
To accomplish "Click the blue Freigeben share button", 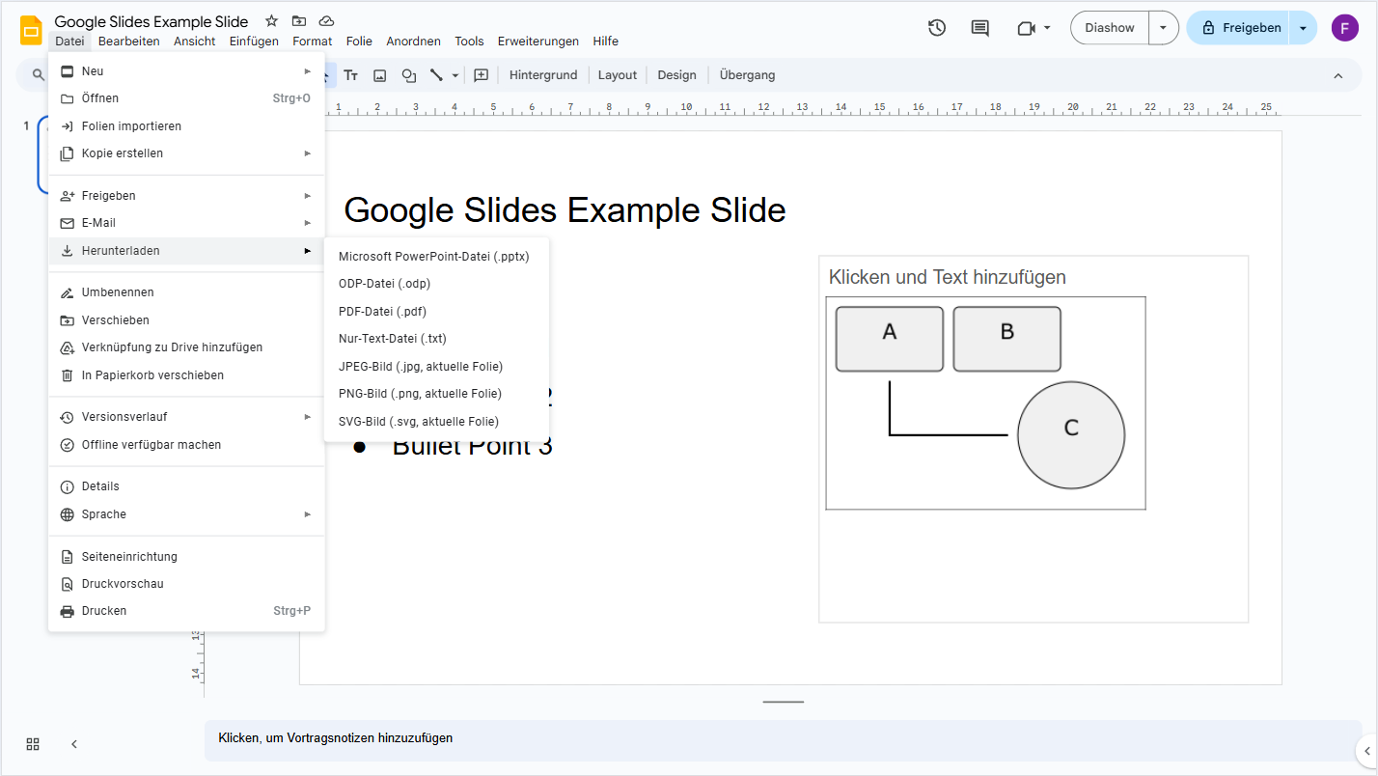I will (x=1240, y=28).
